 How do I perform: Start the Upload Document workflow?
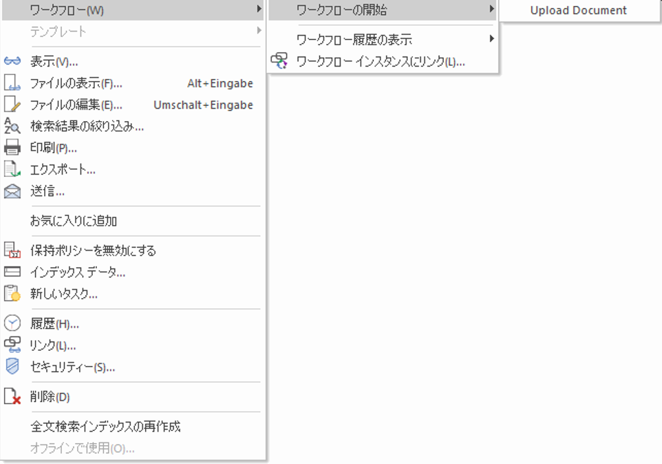tap(579, 10)
